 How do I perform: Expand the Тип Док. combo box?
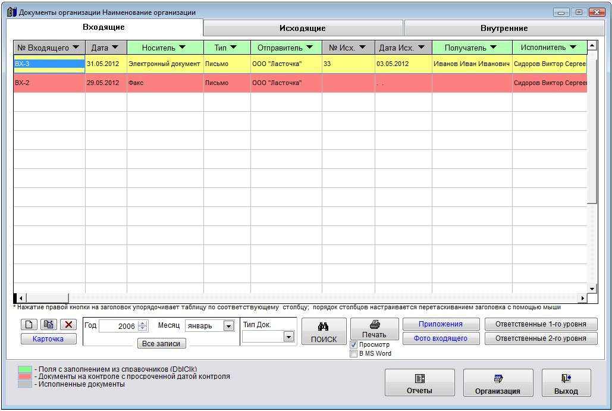(x=288, y=337)
